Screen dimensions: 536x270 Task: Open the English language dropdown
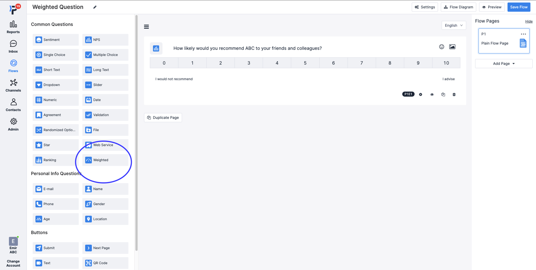click(x=453, y=25)
